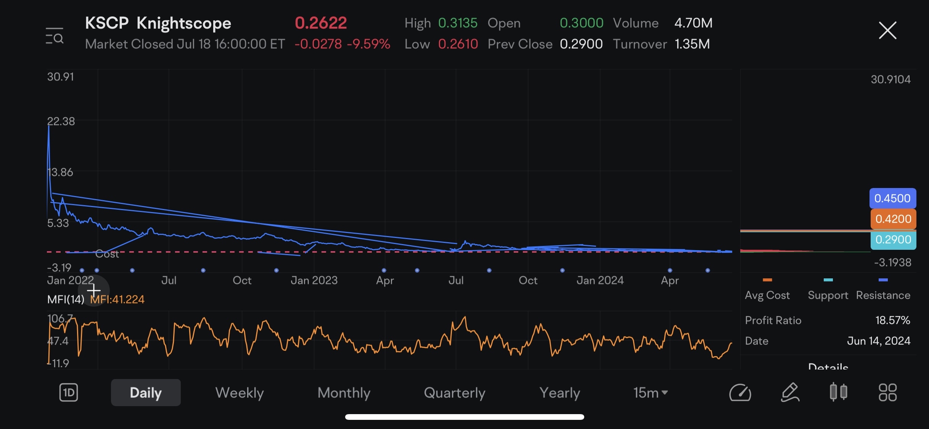Click the Avg Cost legend label
This screenshot has width=929, height=429.
[x=767, y=295]
